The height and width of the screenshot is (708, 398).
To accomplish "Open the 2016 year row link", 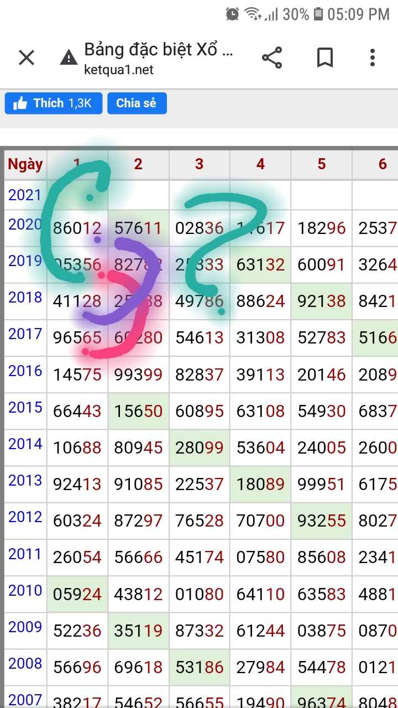I will point(25,371).
